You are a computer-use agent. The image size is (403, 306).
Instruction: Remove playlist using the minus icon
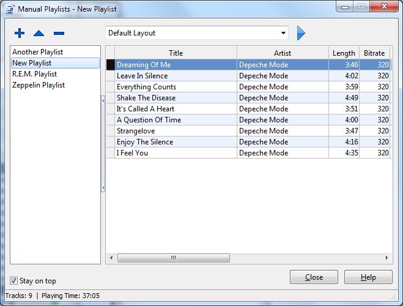pos(59,33)
